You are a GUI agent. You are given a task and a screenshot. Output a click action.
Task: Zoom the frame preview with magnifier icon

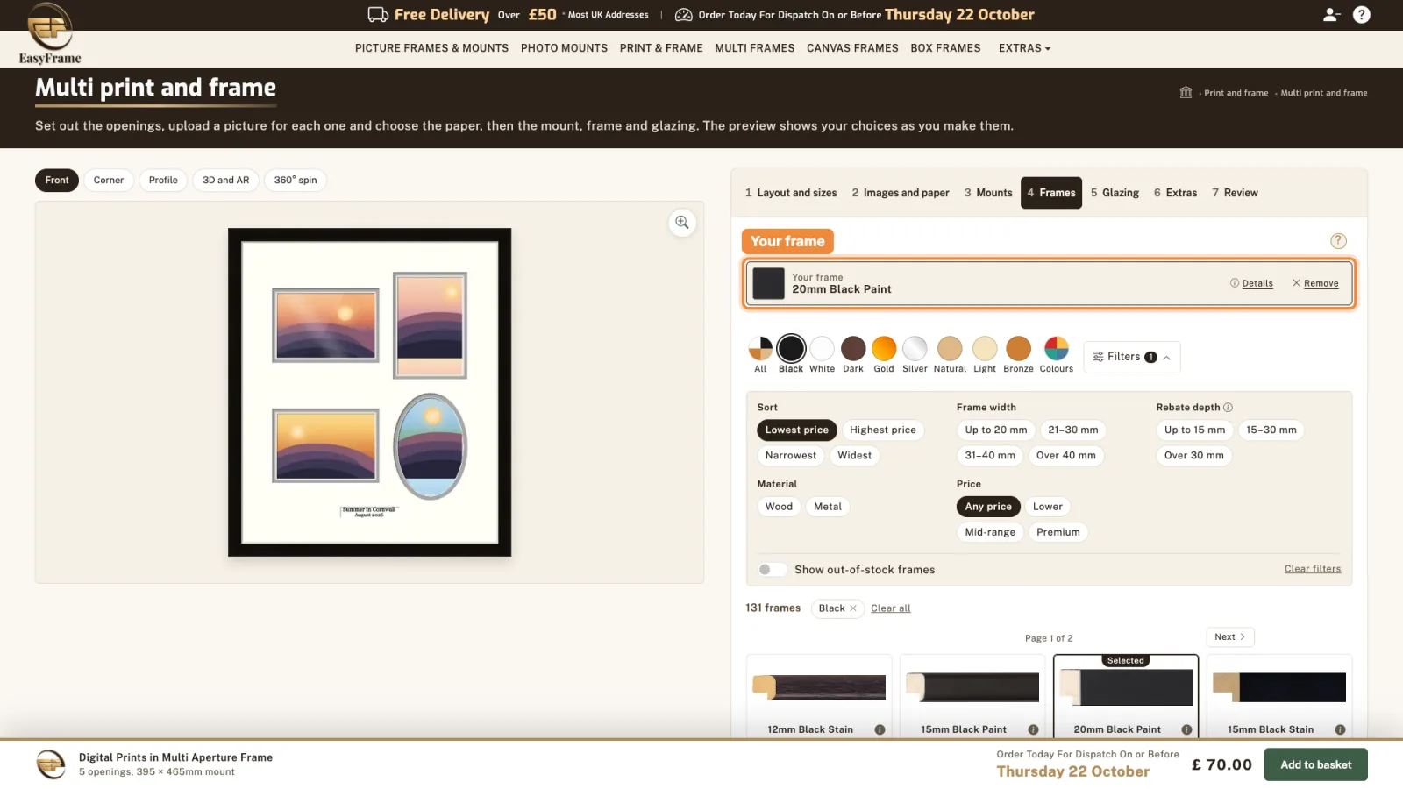pyautogui.click(x=682, y=223)
